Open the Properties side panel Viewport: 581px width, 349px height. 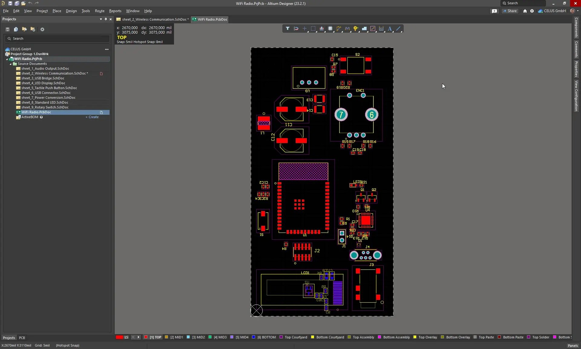[x=576, y=69]
